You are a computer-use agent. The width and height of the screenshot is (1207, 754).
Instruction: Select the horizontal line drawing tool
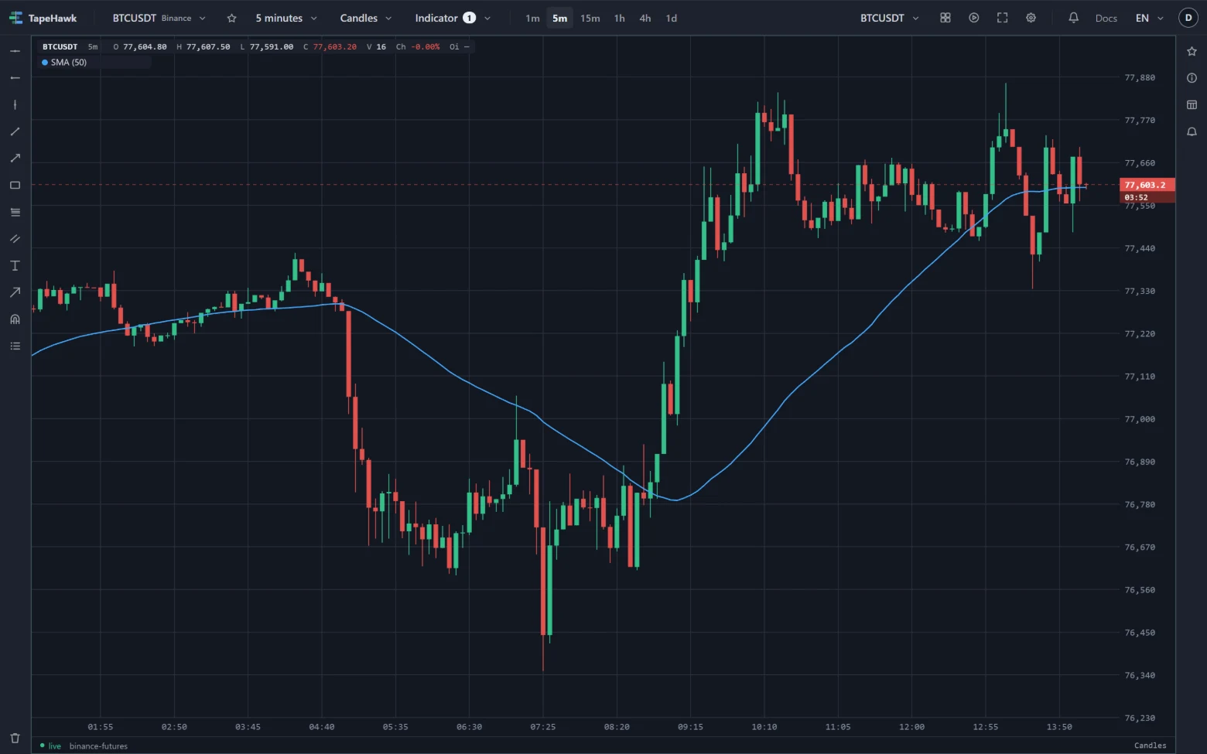tap(15, 51)
